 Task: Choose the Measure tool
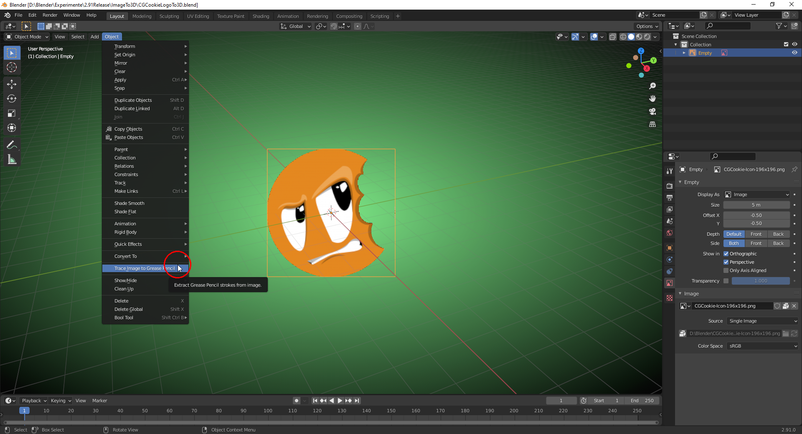point(12,159)
